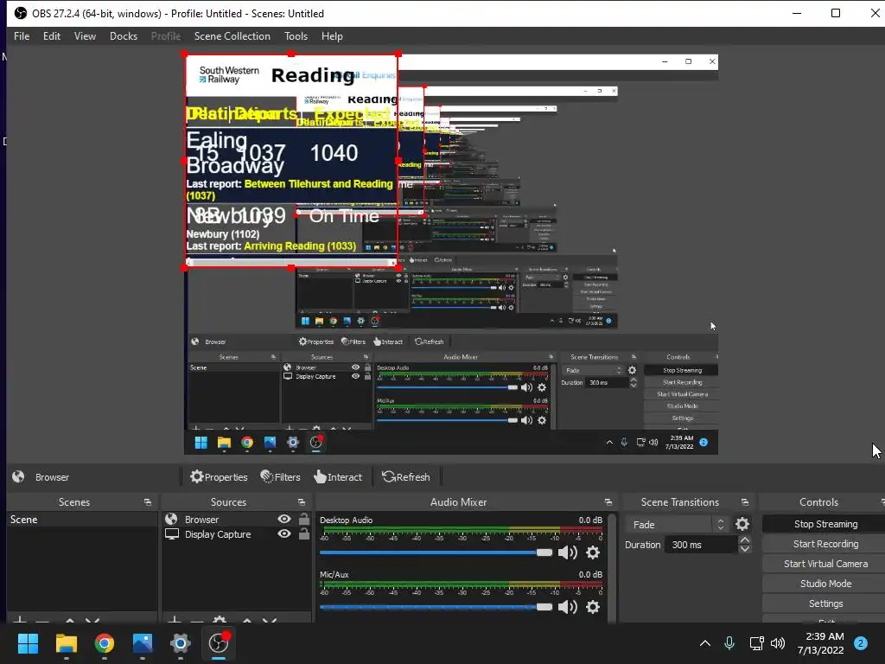Click the Browser globe icon in Sources
Screen dimensions: 885x664
coord(172,519)
